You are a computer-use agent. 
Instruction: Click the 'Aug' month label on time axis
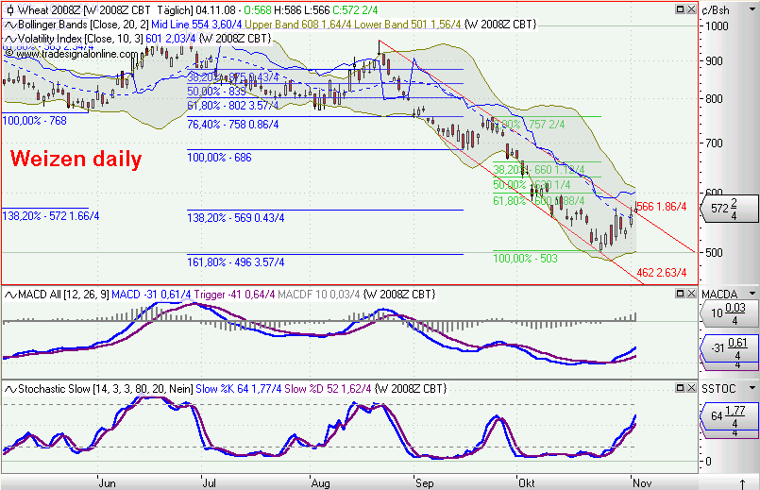pyautogui.click(x=320, y=483)
